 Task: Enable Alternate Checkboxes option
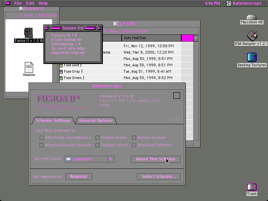point(41,138)
